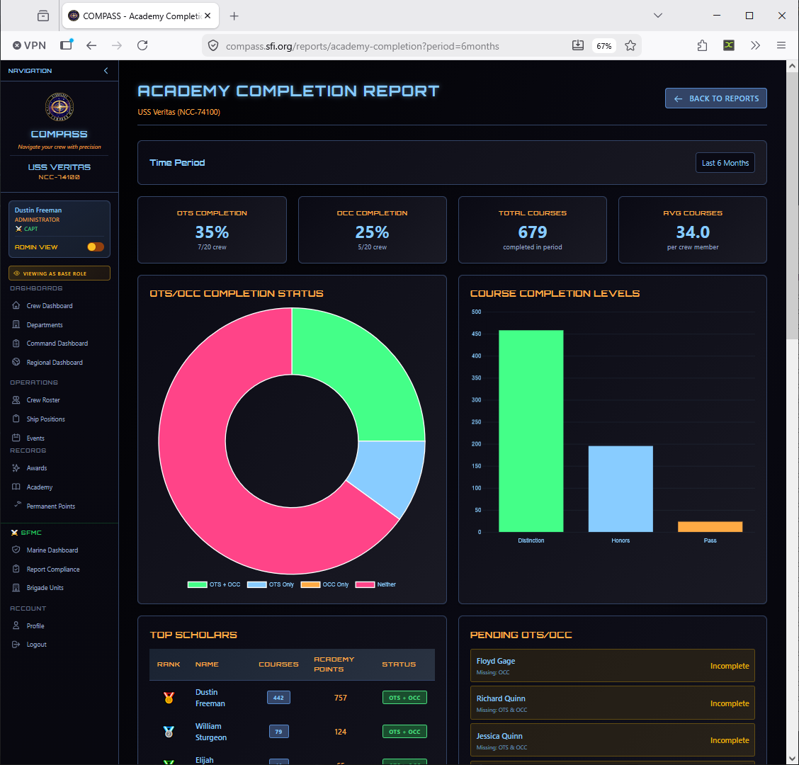
Task: Click Profile person icon
Action: point(16,625)
